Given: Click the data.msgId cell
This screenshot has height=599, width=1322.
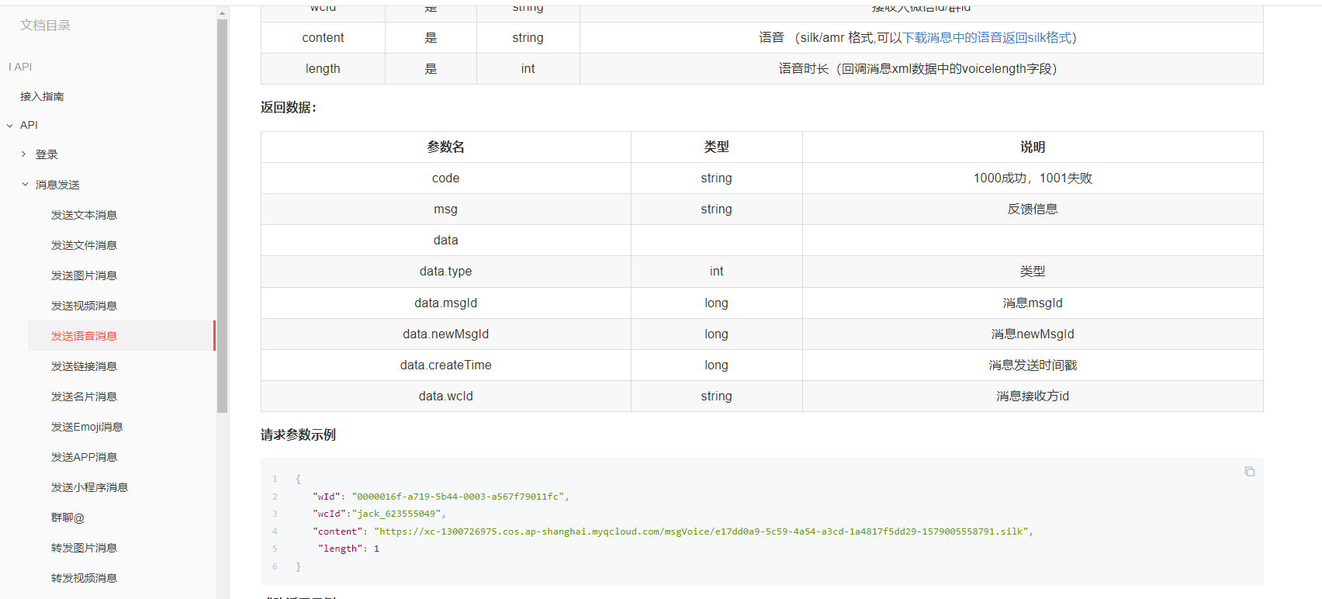Looking at the screenshot, I should pyautogui.click(x=446, y=303).
